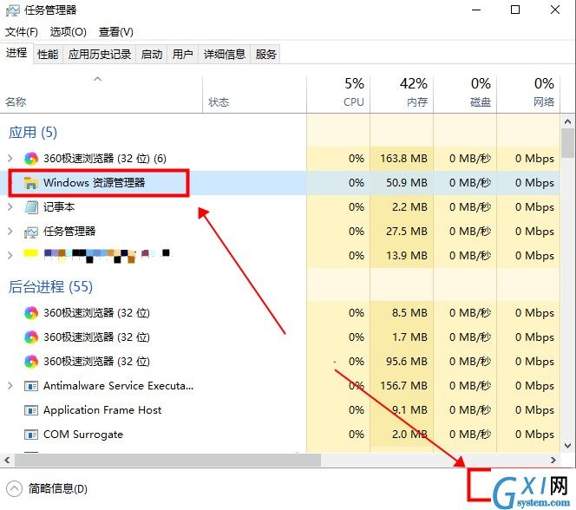Click the horizontal scrollbar left arrow
This screenshot has width=576, height=510.
7,460
